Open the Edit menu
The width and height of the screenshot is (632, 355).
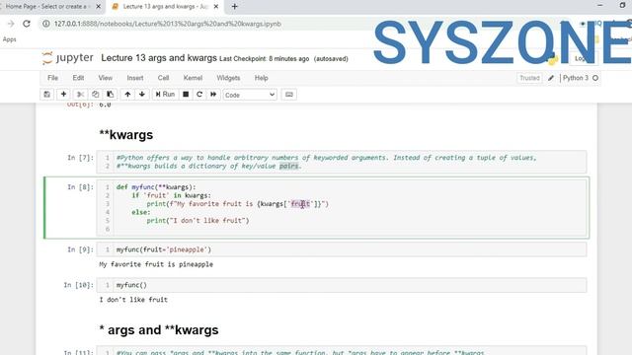coord(78,78)
